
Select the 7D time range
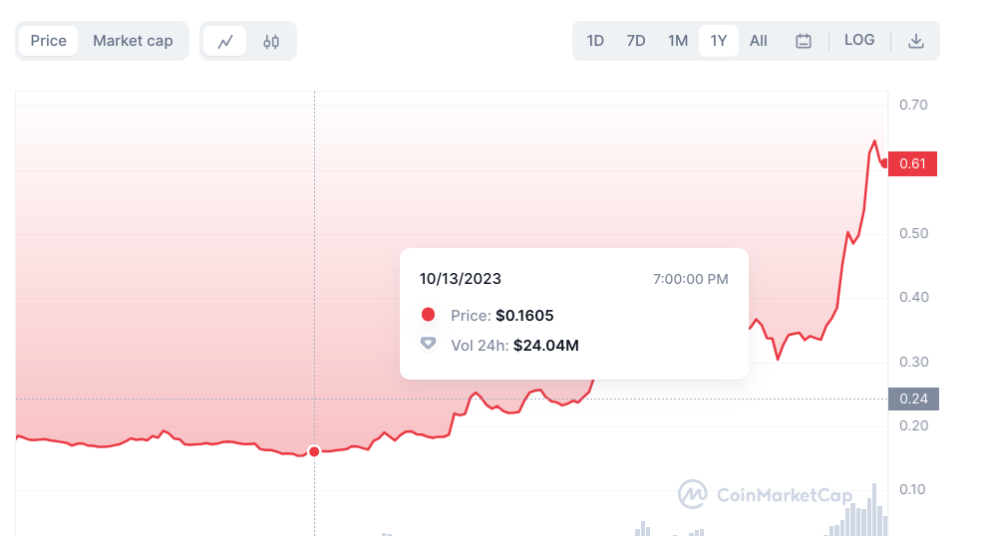(x=636, y=41)
